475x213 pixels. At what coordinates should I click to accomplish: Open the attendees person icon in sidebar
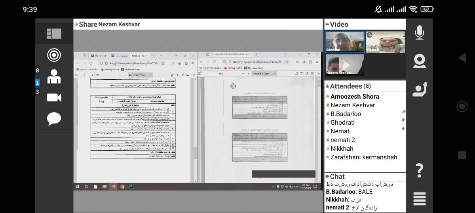coord(54,77)
